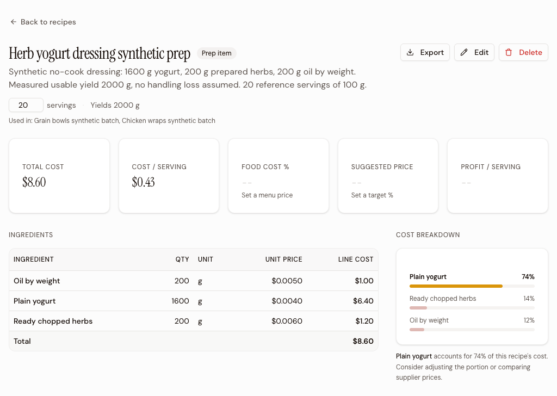Click the $1.20 line cost cell

click(364, 321)
